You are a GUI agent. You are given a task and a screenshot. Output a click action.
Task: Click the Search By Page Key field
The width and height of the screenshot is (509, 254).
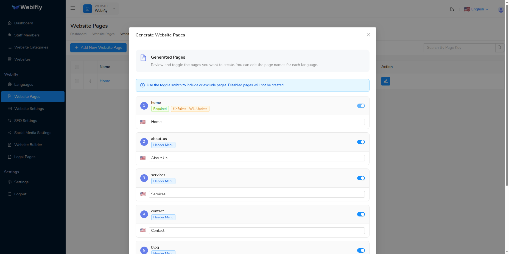click(459, 47)
